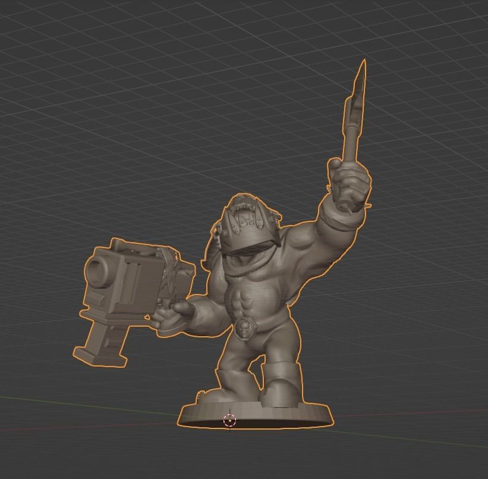The height and width of the screenshot is (479, 488).
Task: Click the skull belt buckle
Action: click(245, 328)
